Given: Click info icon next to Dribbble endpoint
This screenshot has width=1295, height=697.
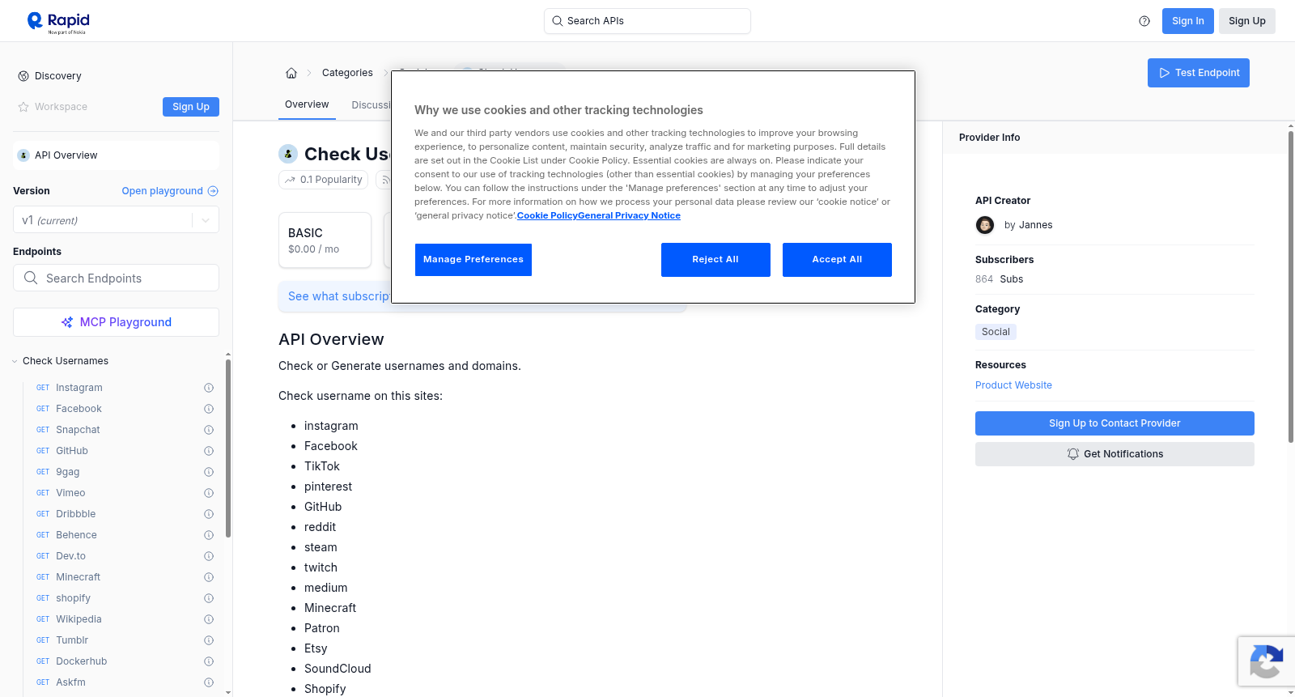Looking at the screenshot, I should [209, 514].
